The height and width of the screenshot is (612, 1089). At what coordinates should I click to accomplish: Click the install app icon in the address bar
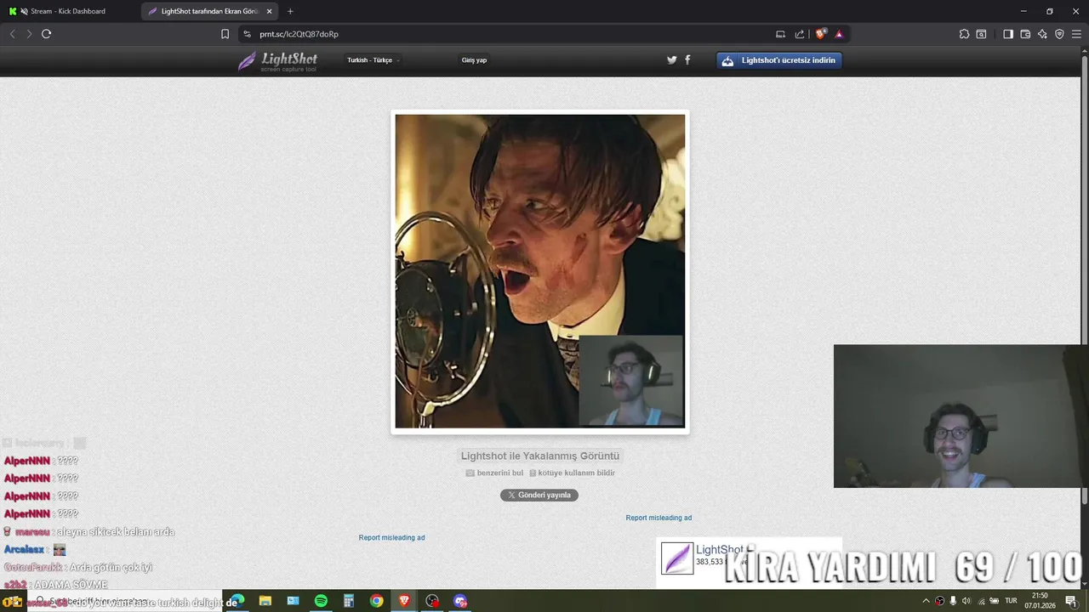point(780,34)
